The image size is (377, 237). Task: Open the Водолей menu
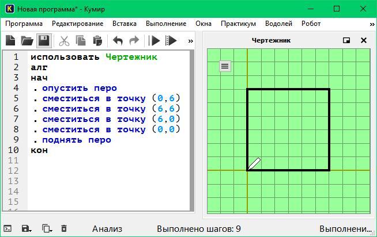point(278,24)
